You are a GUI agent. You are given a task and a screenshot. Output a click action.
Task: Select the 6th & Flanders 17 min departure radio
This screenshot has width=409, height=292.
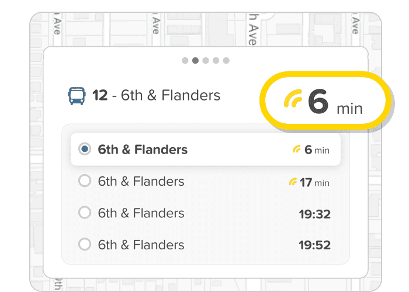85,180
